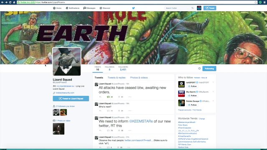Reply to the "All attacks have ceased" tweet
Screen dimensions: 267x150
pyautogui.click(x=100, y=97)
